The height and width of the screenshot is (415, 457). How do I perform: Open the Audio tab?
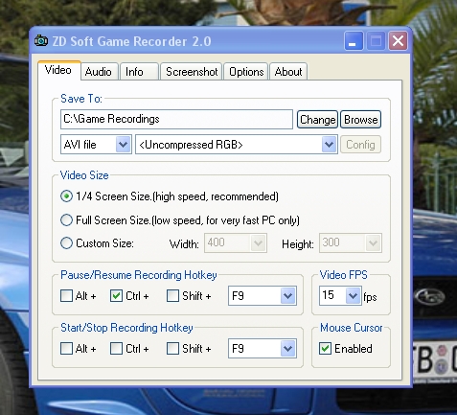[x=99, y=72]
